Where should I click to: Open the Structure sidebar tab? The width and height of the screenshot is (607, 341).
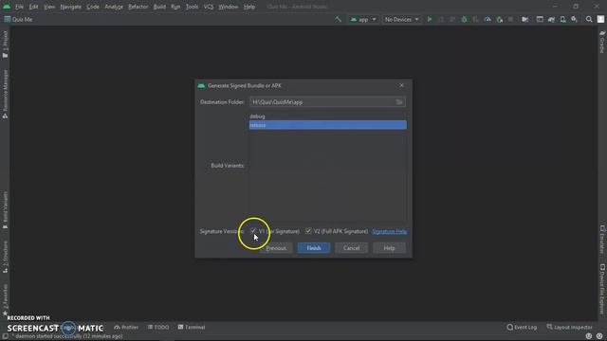(x=5, y=257)
